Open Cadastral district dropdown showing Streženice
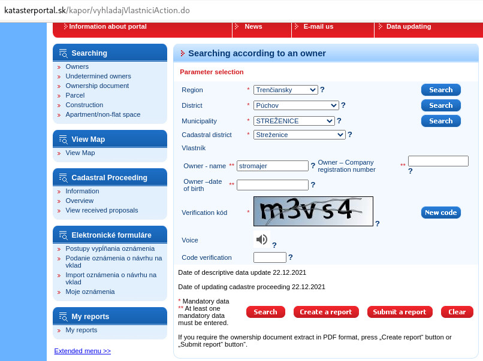Viewport: 483px width, 361px height. [299, 135]
